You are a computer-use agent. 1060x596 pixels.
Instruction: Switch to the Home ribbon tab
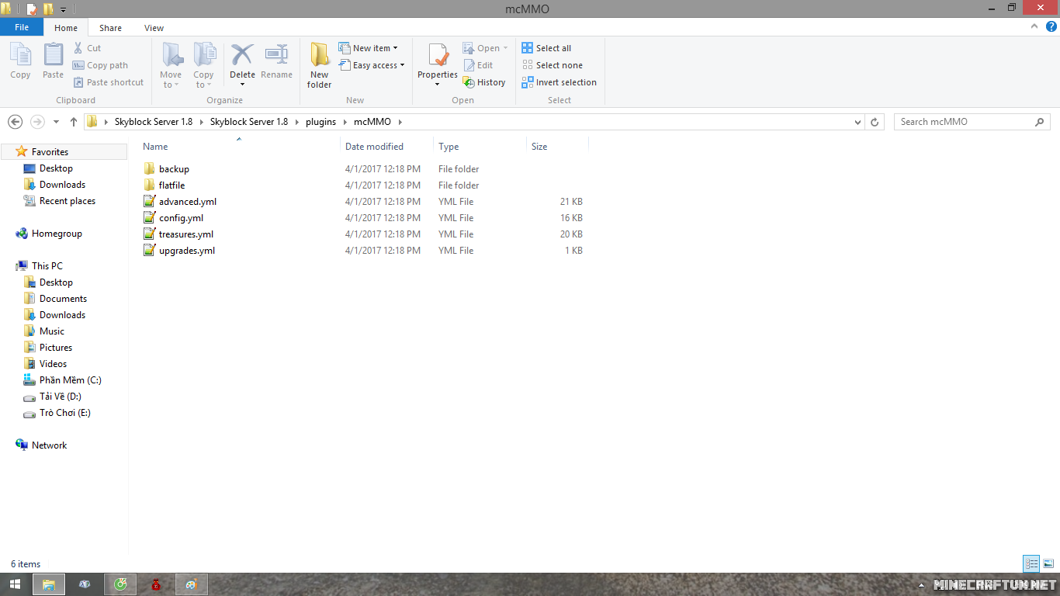pyautogui.click(x=66, y=28)
